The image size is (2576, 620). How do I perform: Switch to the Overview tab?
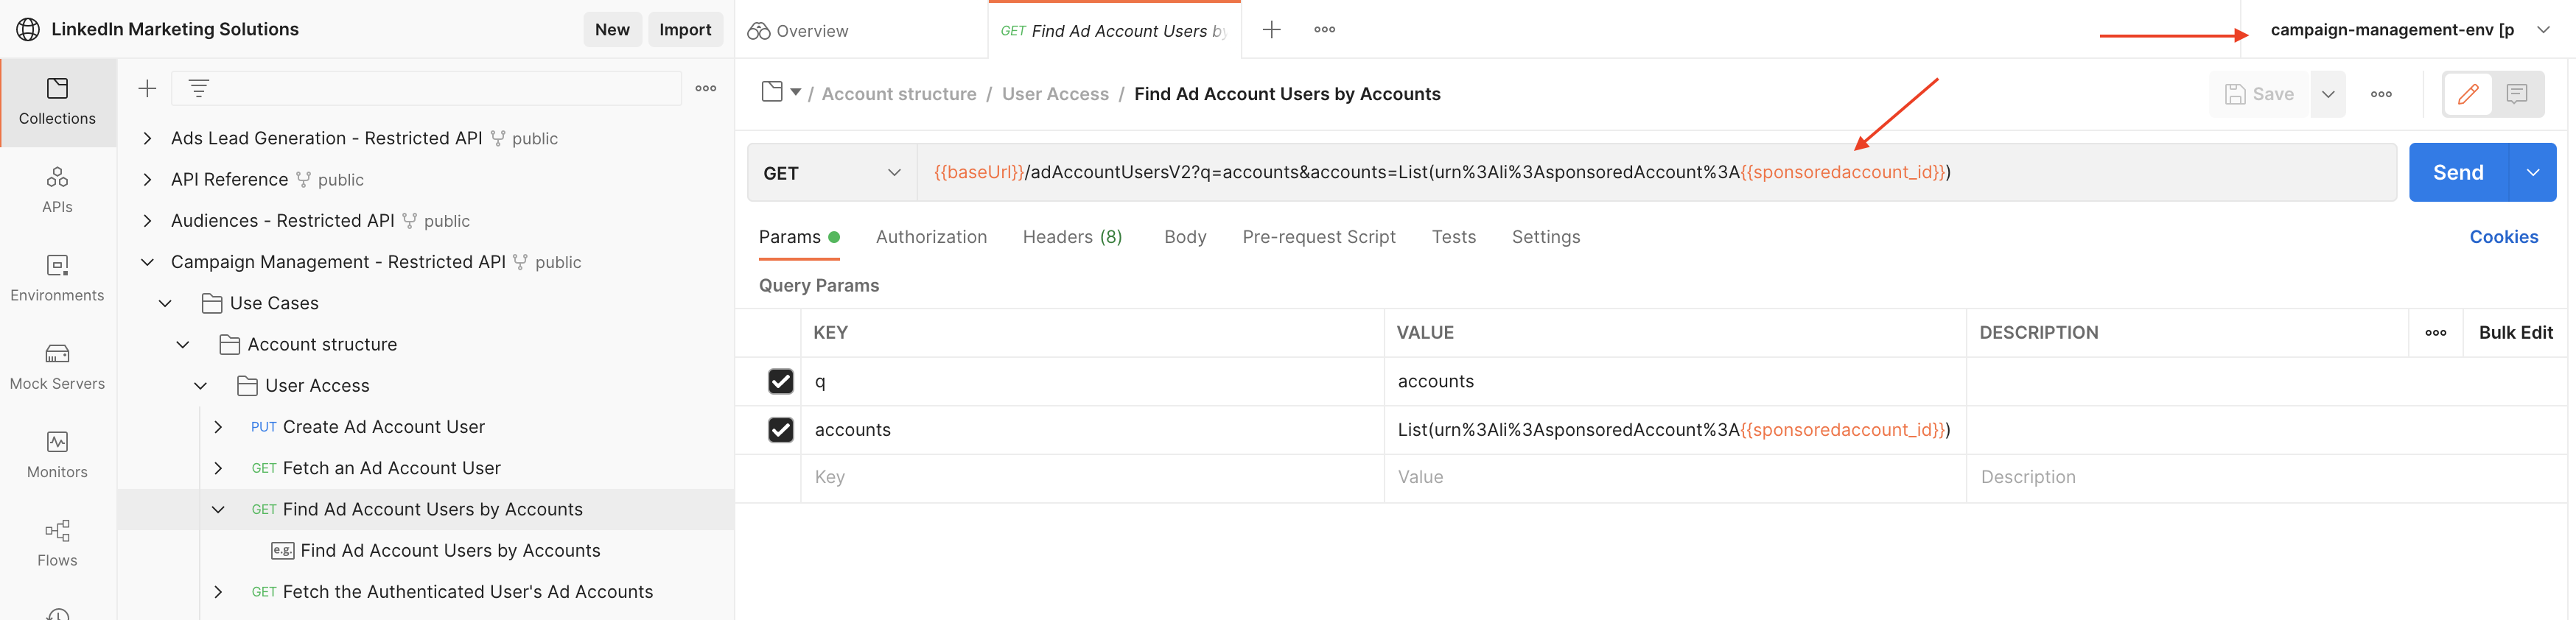click(798, 31)
